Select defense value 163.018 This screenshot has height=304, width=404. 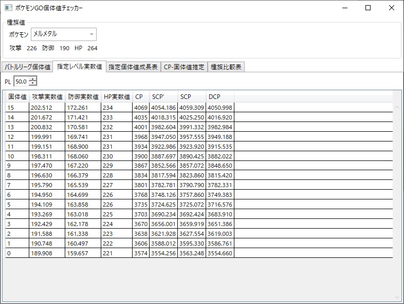click(x=83, y=214)
